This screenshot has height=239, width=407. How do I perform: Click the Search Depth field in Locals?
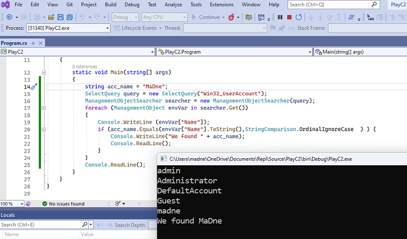[152, 225]
